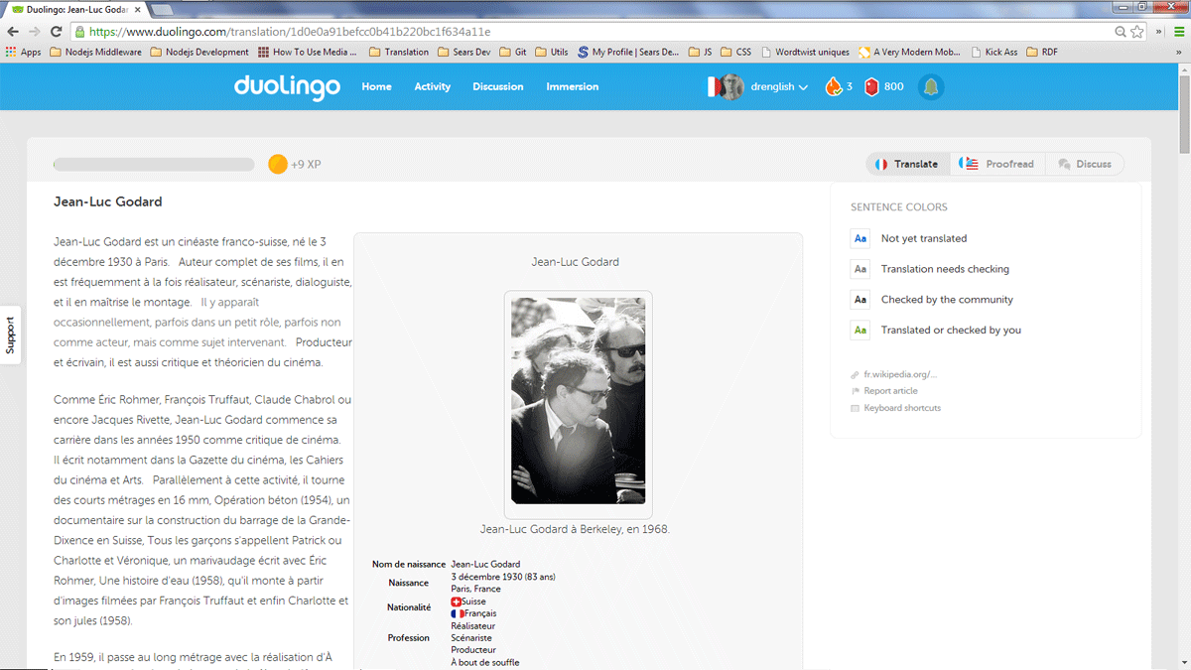Click the paperclip icon beside fr.wikipedia.org
The height and width of the screenshot is (670, 1191).
(854, 374)
